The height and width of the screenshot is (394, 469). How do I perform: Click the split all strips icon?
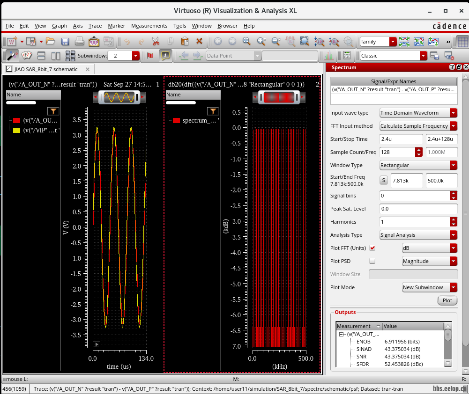(404, 42)
